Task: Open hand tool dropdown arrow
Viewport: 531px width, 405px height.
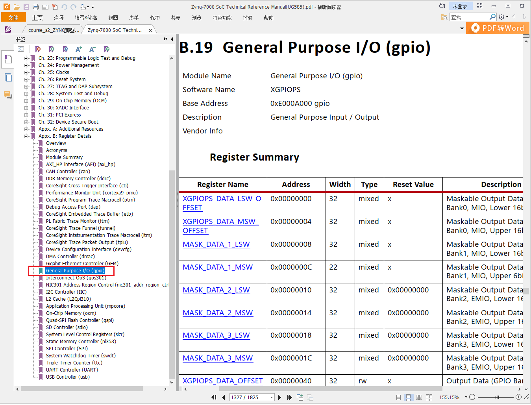Action: [x=88, y=7]
